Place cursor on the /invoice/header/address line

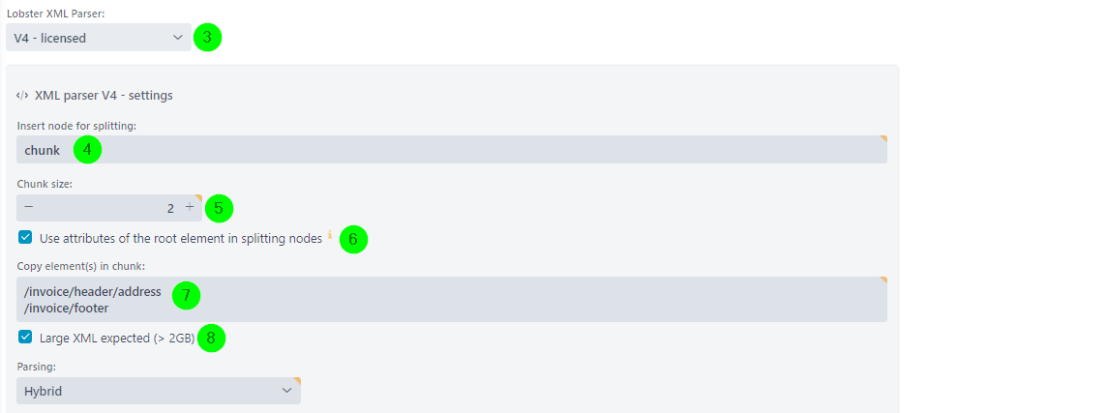coord(92,292)
